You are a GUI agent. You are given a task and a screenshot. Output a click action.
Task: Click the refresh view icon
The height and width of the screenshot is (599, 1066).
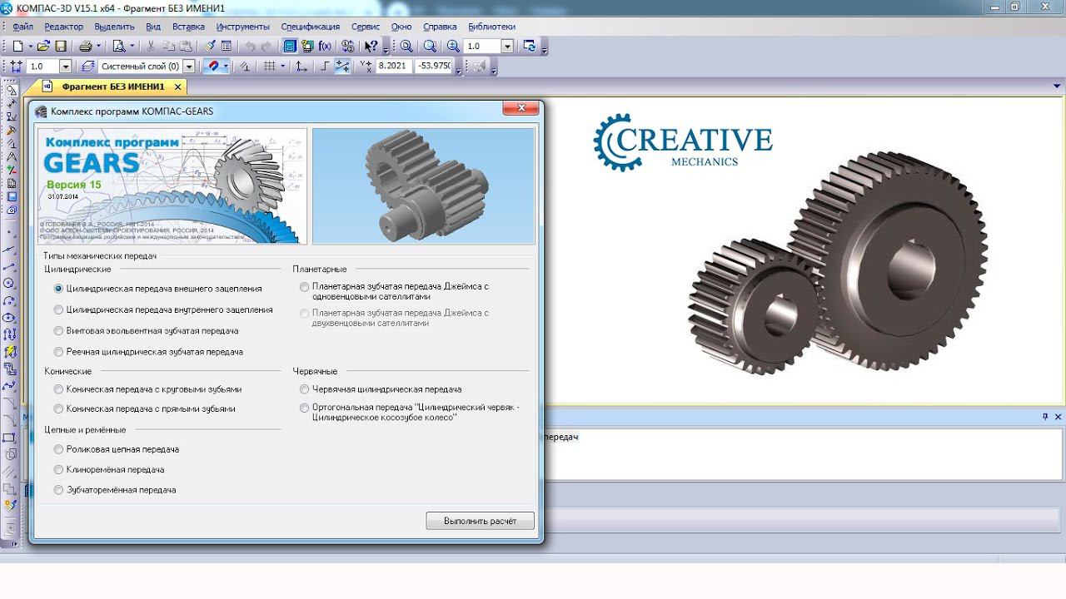tap(528, 47)
